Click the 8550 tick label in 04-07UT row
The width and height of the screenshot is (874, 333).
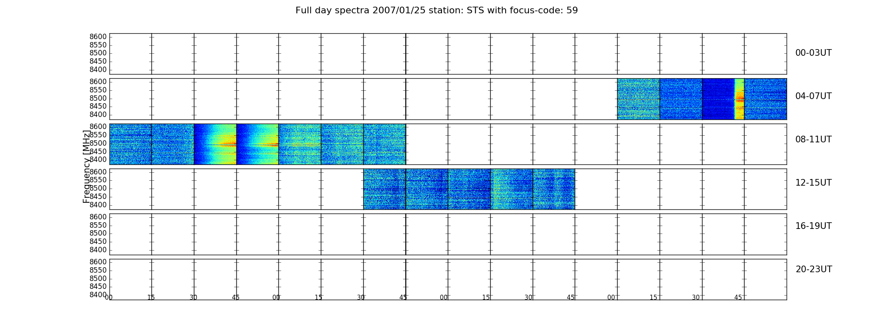(x=98, y=90)
